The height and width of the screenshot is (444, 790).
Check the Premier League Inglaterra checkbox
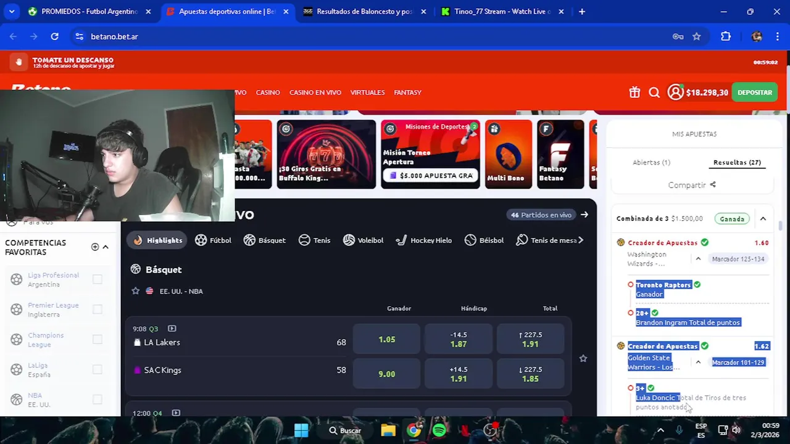98,309
